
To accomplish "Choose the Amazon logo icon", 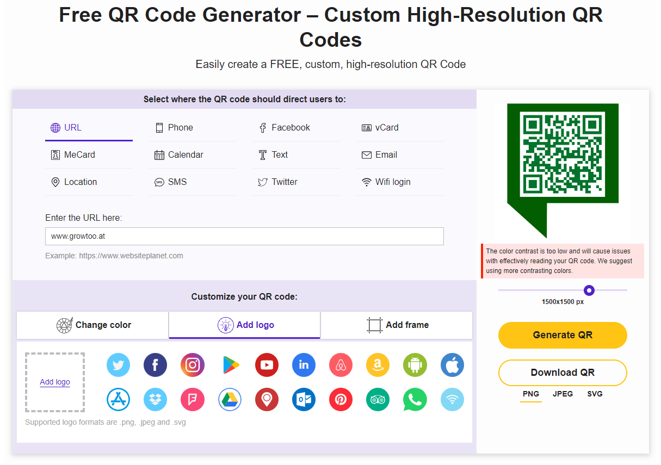I will (378, 365).
